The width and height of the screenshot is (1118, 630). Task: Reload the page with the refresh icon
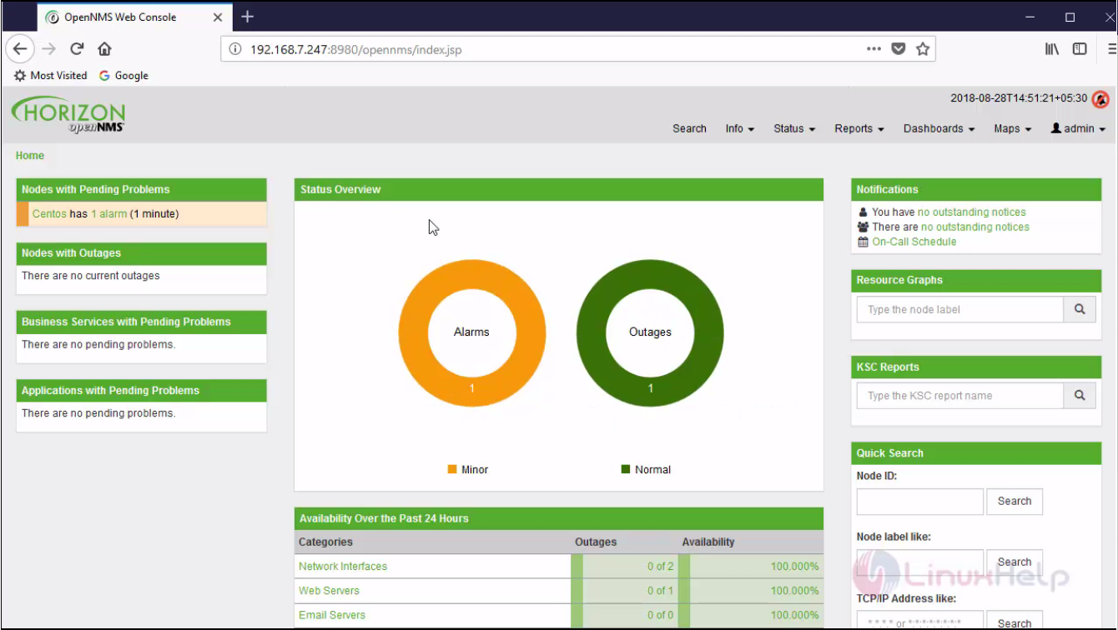(x=77, y=49)
